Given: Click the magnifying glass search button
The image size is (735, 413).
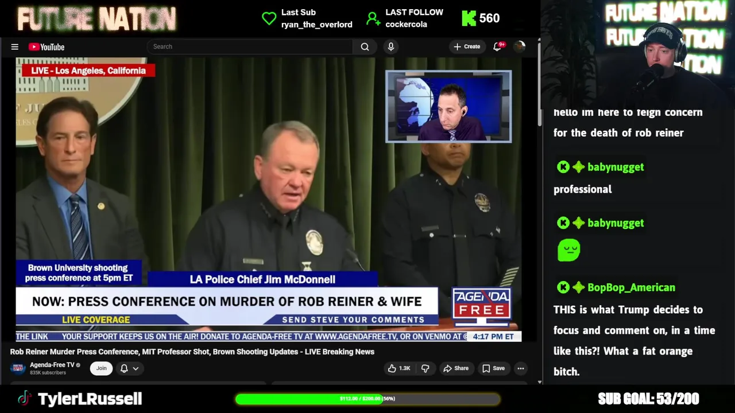Looking at the screenshot, I should tap(365, 47).
